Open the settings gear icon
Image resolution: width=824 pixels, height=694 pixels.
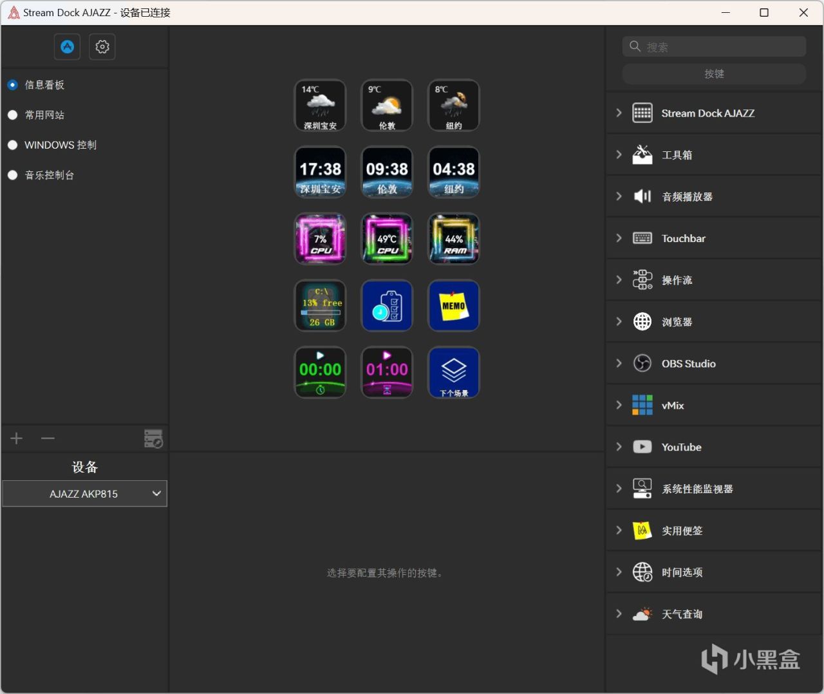pos(102,46)
